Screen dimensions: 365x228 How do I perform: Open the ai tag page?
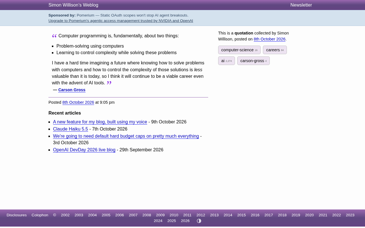(x=226, y=61)
